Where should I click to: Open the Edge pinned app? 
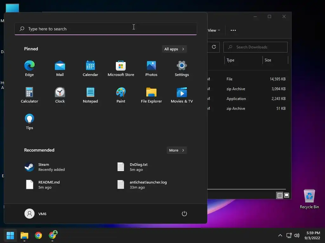30,69
